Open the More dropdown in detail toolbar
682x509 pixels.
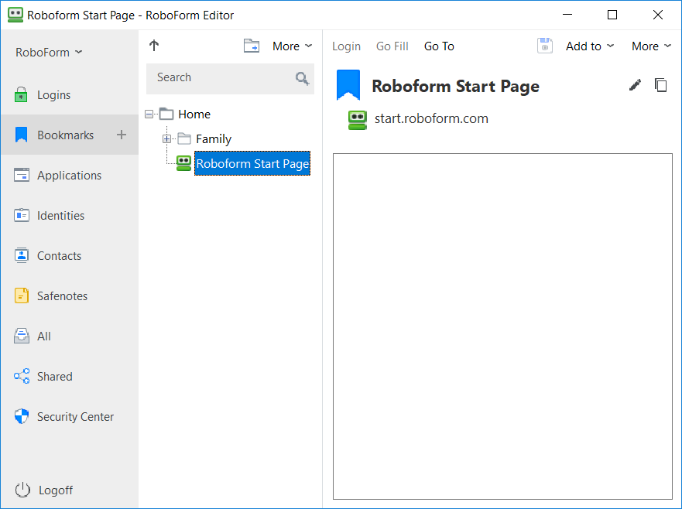pyautogui.click(x=652, y=46)
